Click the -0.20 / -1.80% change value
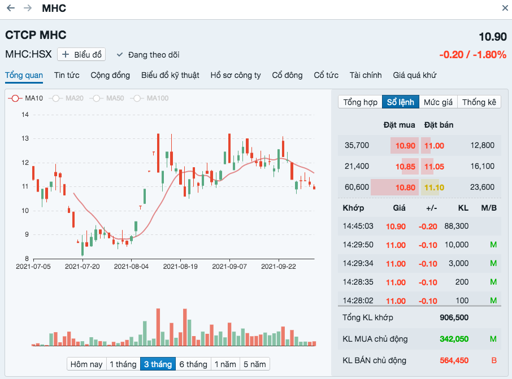This screenshot has height=379, width=512. pos(472,55)
